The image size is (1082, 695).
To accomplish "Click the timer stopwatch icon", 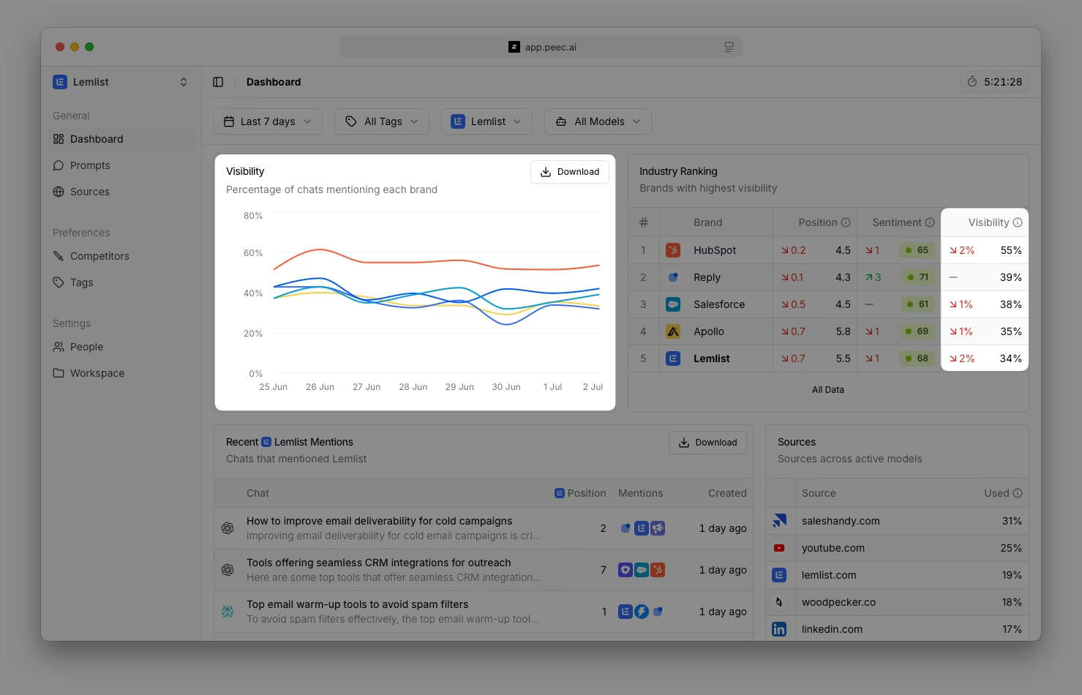I will 972,82.
